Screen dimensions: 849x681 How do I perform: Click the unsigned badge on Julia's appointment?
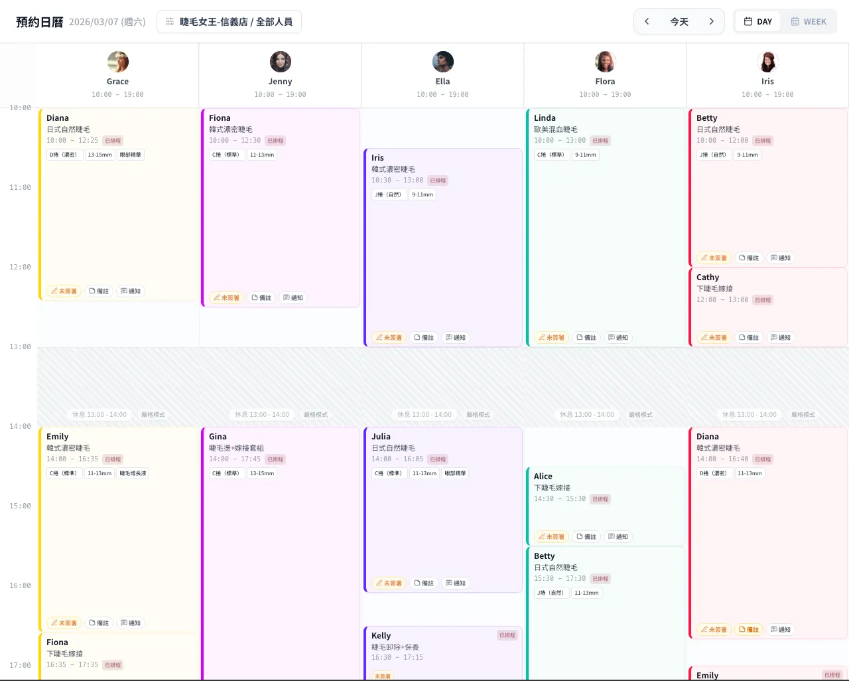coord(389,583)
